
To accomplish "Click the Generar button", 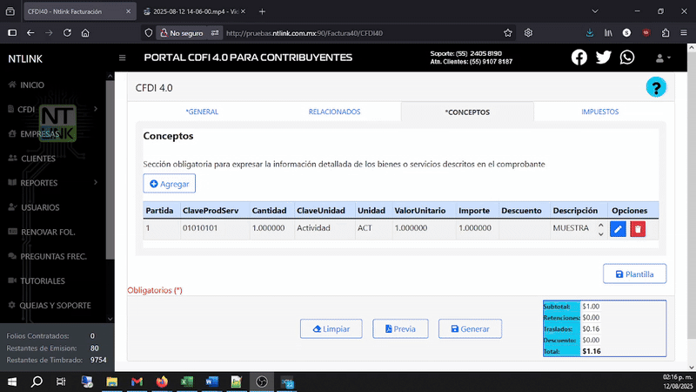I will (x=470, y=329).
